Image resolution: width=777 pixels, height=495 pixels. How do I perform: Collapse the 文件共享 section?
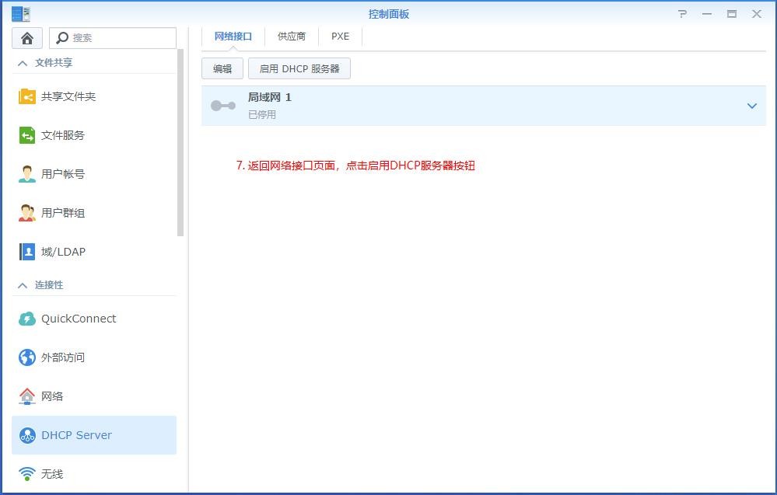23,63
